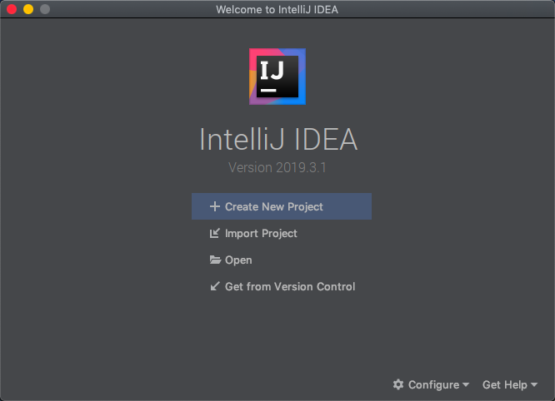The height and width of the screenshot is (401, 555).
Task: Expand the Configure dropdown arrow
Action: [x=466, y=384]
